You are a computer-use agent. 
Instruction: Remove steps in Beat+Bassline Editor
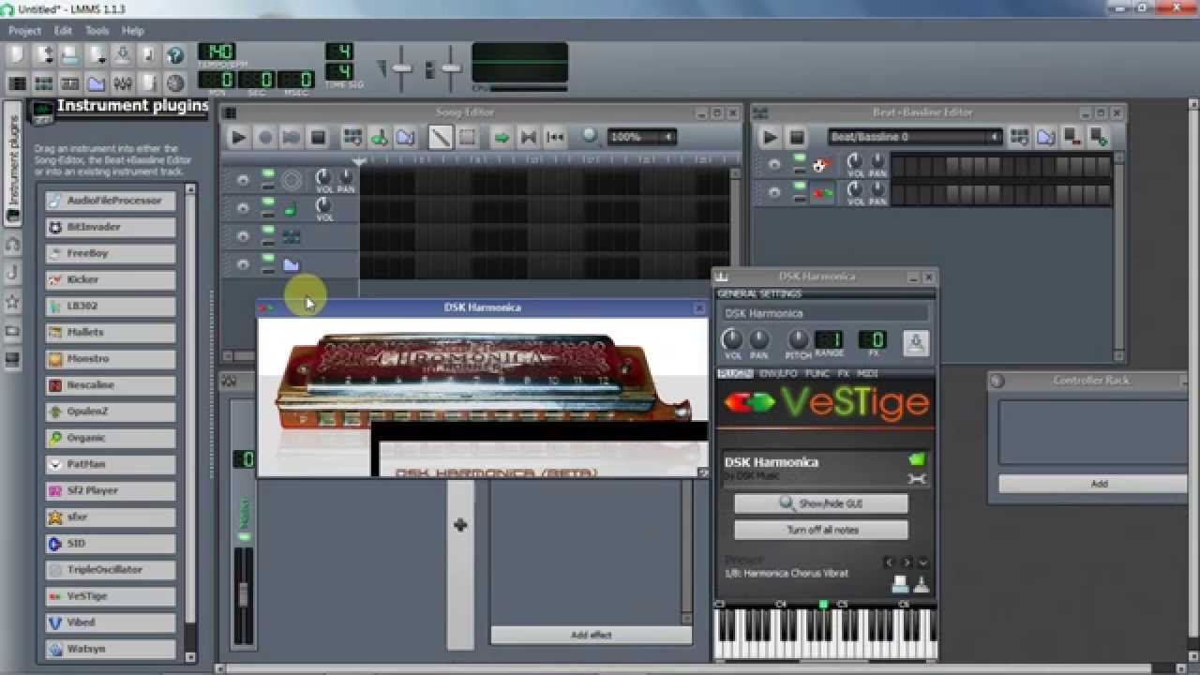tap(1072, 138)
